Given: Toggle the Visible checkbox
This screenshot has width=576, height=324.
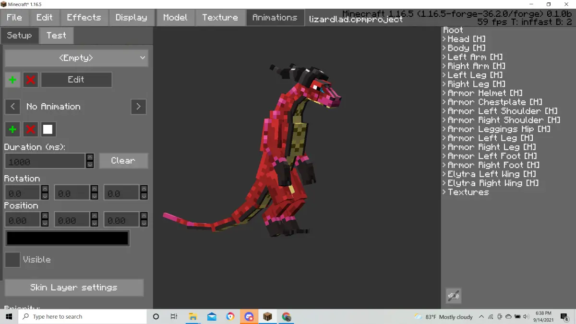Looking at the screenshot, I should [x=12, y=260].
